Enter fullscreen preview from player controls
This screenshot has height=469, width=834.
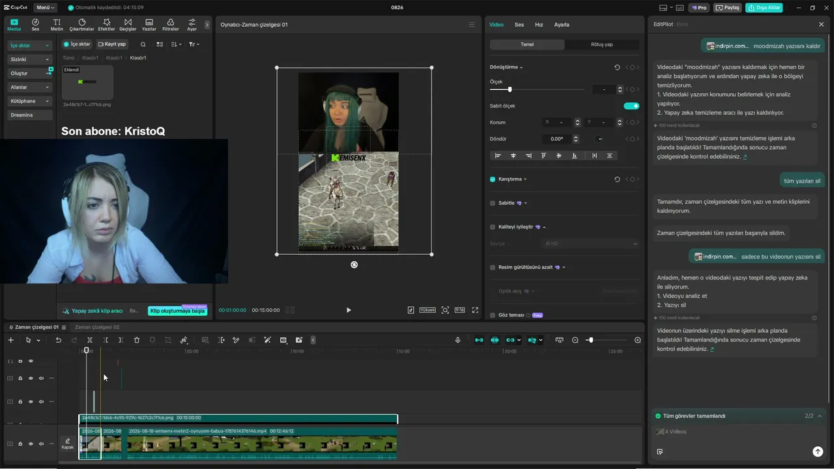pyautogui.click(x=475, y=310)
